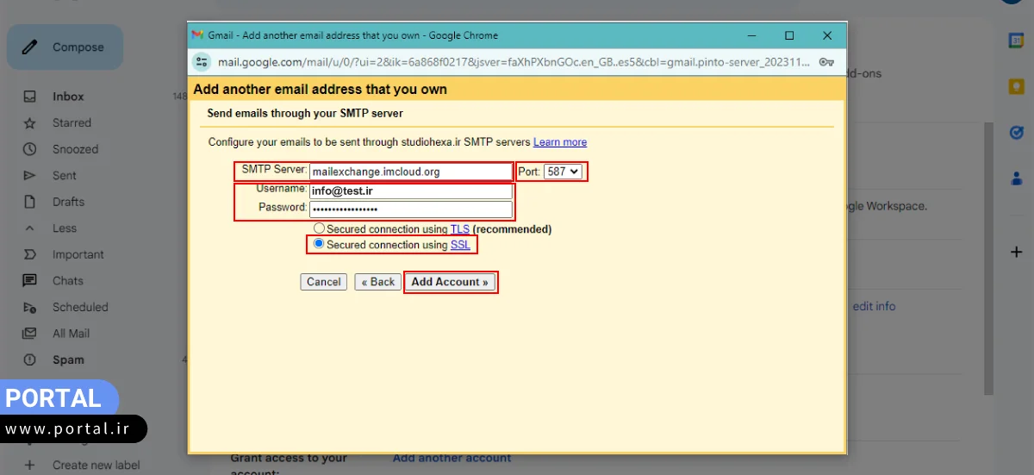This screenshot has height=475, width=1034.
Task: Open the All Mail label
Action: click(71, 334)
